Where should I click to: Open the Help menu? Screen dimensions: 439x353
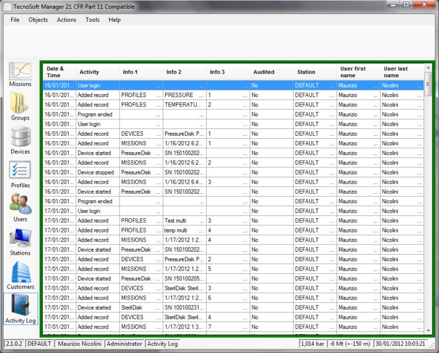115,20
